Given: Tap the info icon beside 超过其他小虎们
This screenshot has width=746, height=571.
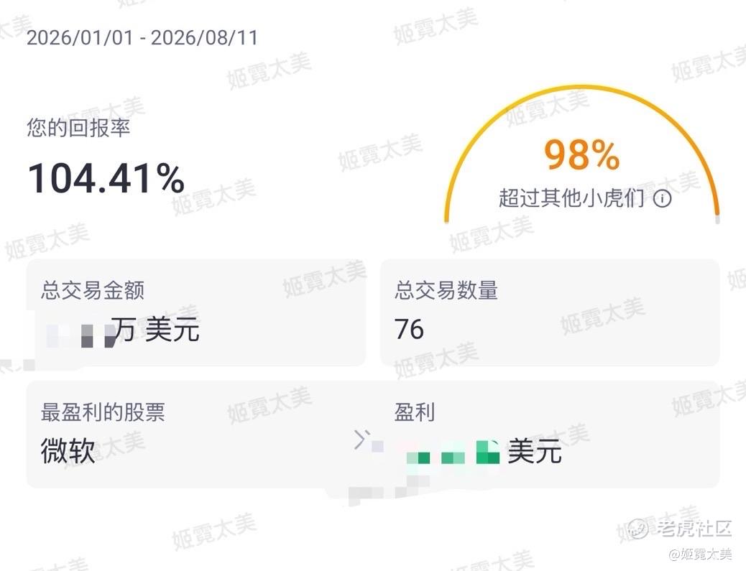Looking at the screenshot, I should [x=662, y=198].
